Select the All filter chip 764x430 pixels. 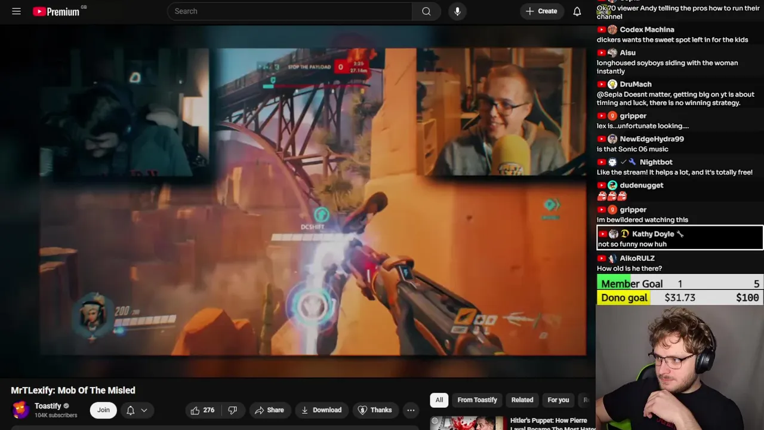pos(439,400)
